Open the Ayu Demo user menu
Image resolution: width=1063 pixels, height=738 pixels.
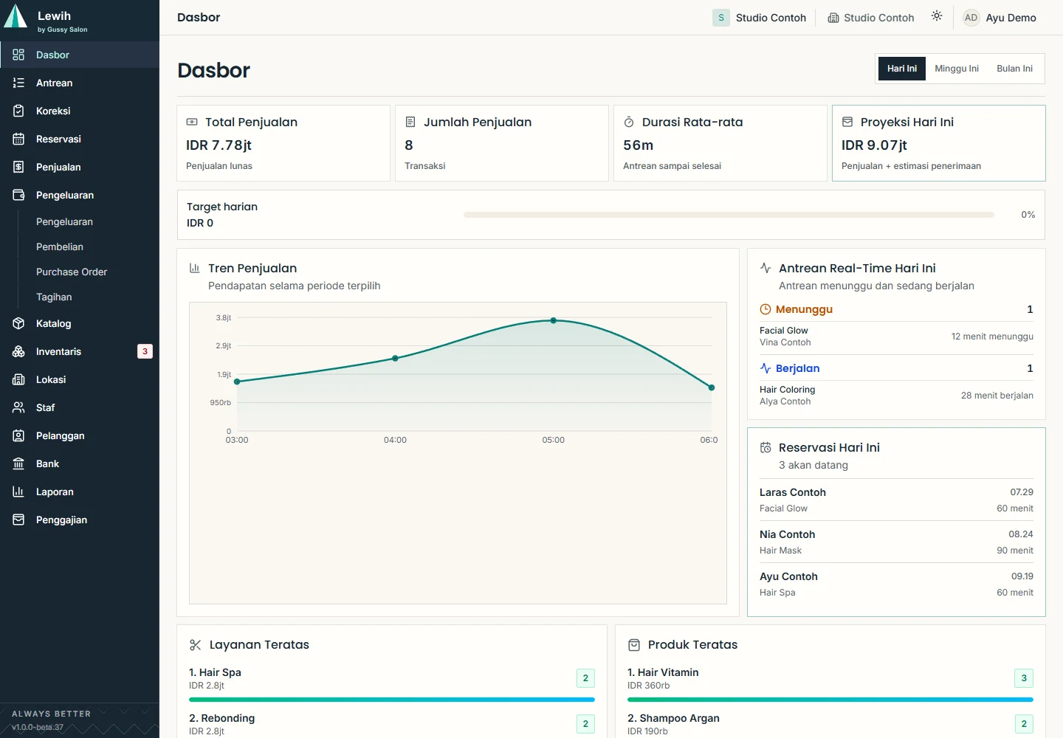(1000, 18)
